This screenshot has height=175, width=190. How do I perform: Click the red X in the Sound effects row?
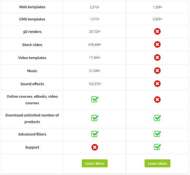click(157, 84)
